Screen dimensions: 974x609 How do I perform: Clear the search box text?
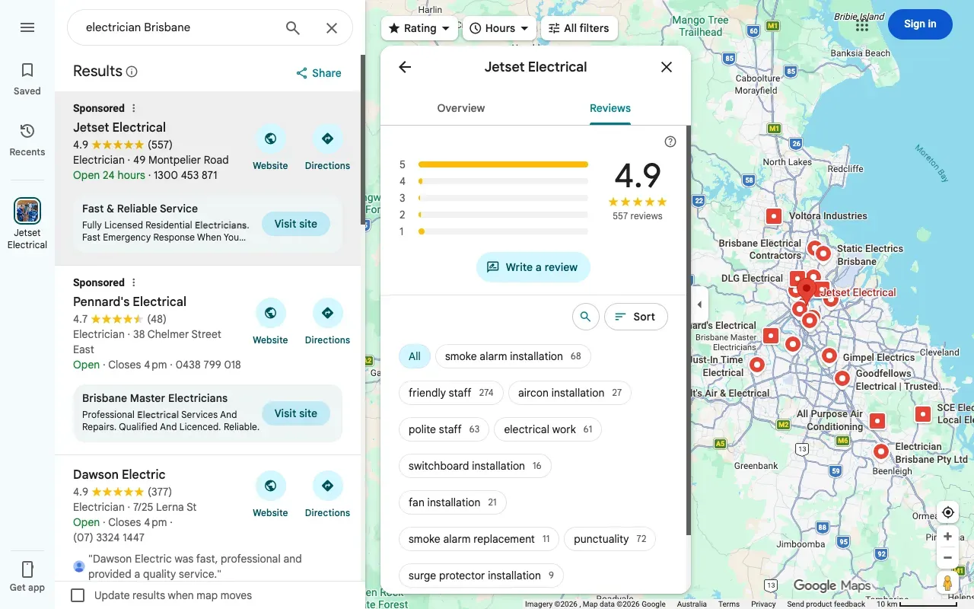(x=332, y=28)
